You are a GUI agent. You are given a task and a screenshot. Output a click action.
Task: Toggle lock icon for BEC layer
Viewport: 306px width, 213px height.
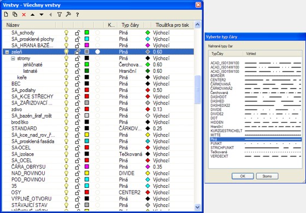click(x=78, y=84)
